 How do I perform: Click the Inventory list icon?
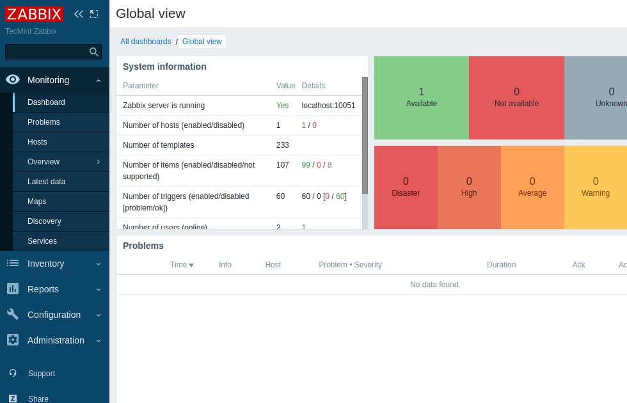(x=13, y=263)
